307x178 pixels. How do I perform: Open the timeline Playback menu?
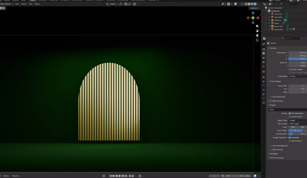17,176
